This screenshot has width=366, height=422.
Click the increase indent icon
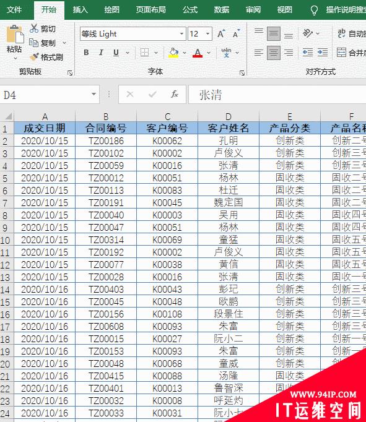click(323, 52)
